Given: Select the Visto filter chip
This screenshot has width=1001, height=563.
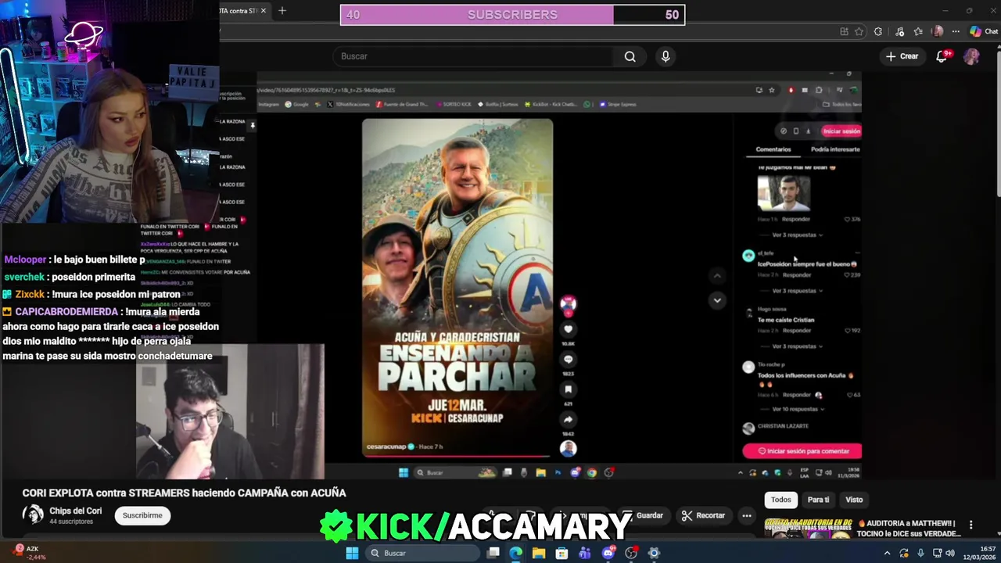Looking at the screenshot, I should [854, 500].
